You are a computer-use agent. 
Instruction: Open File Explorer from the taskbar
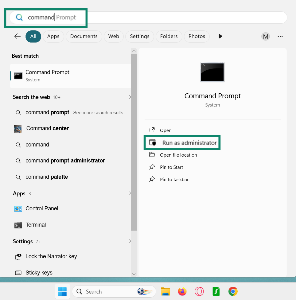pyautogui.click(x=166, y=292)
